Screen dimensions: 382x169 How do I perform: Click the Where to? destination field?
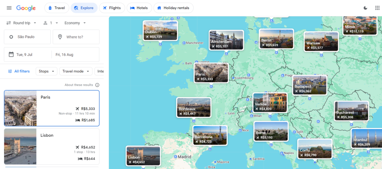coord(76,37)
